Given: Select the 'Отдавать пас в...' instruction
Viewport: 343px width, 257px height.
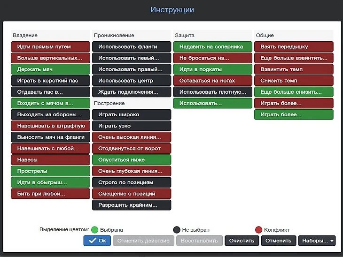Looking at the screenshot, I should point(50,92).
